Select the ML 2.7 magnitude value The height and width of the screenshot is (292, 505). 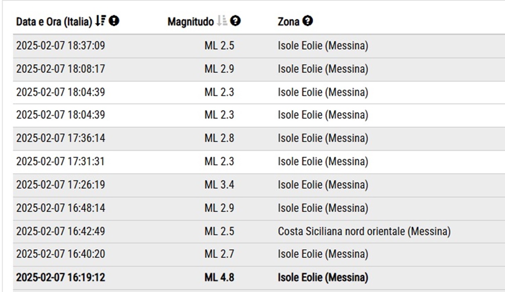click(x=219, y=254)
